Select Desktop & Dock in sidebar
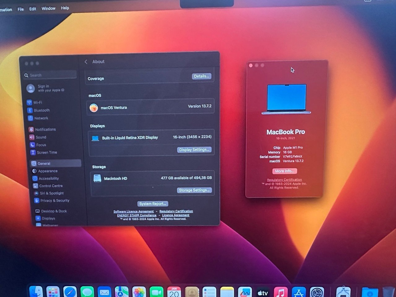Viewport: 396px width, 297px height. tap(51, 211)
